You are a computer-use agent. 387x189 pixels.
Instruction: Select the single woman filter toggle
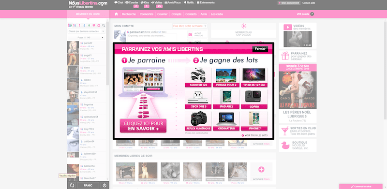point(79,26)
